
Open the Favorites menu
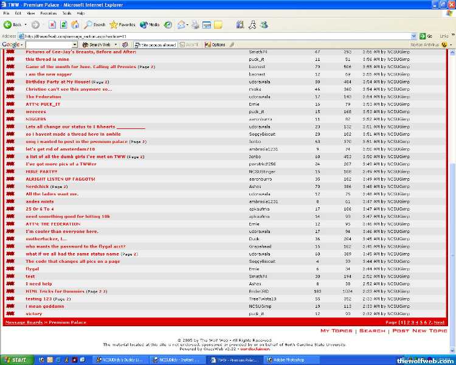tap(49, 13)
